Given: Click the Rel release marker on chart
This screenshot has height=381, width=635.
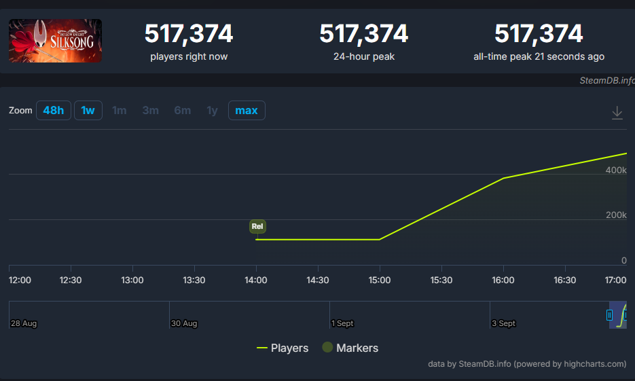Looking at the screenshot, I should pos(257,226).
